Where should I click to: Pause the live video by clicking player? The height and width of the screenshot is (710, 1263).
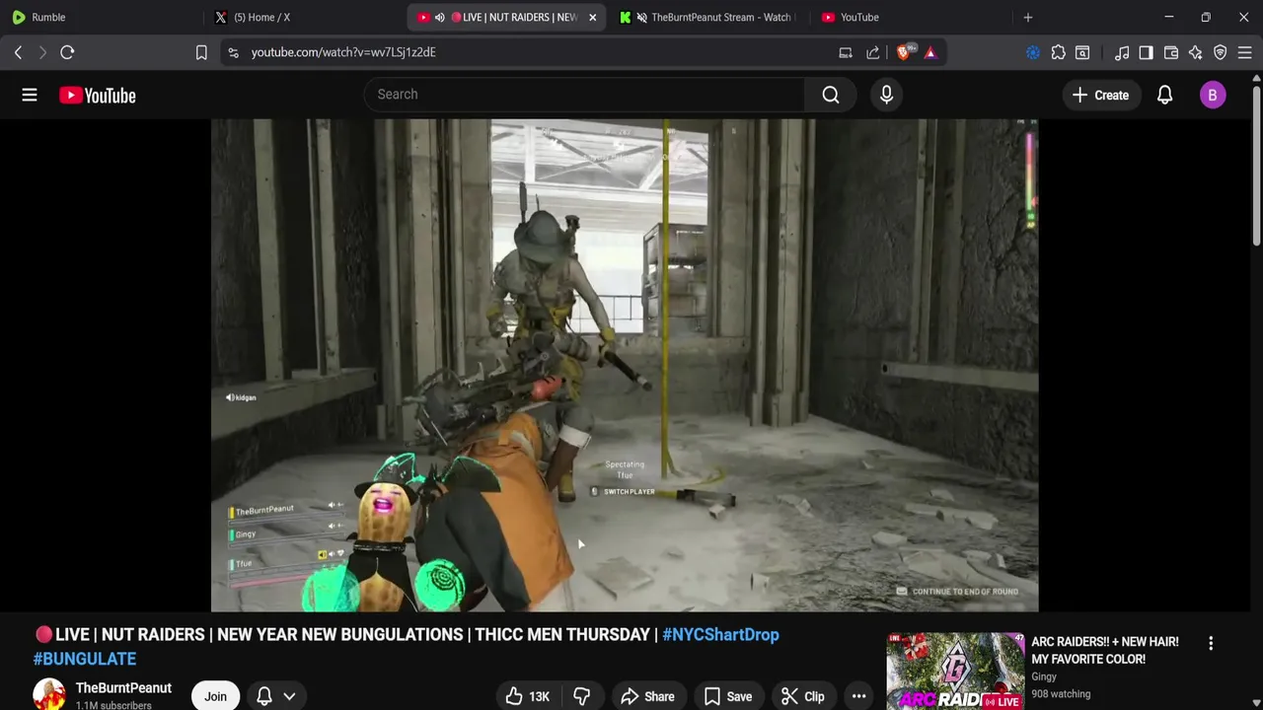tap(625, 365)
